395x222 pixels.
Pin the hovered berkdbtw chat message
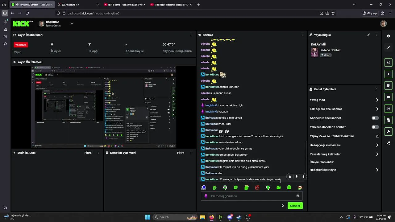coord(297,177)
